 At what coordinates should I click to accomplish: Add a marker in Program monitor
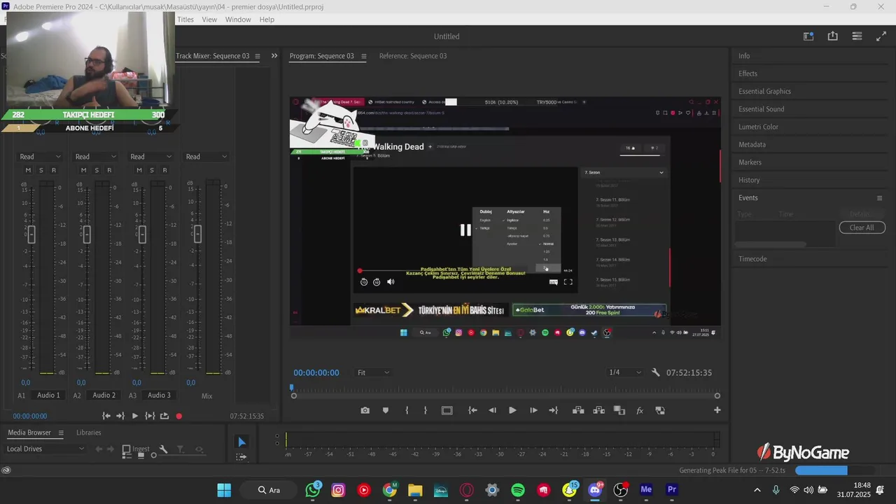385,411
